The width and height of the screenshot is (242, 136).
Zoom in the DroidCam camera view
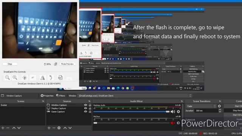[x=15, y=77]
